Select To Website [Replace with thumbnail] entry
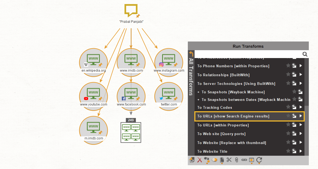The width and height of the screenshot is (318, 169). tap(250, 143)
